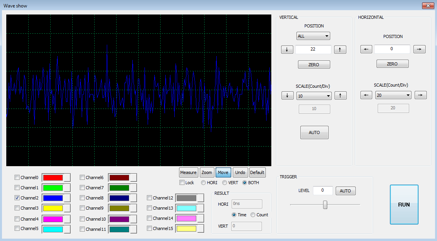Open the vertical position ALL dropdown
This screenshot has width=437, height=241.
313,36
